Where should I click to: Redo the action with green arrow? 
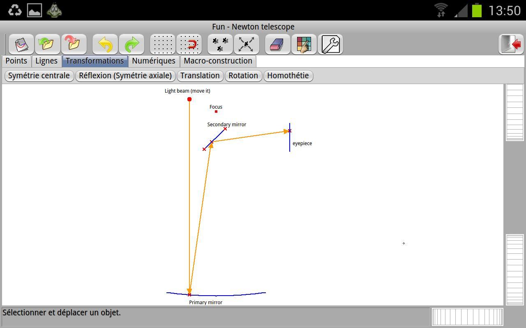click(x=131, y=44)
